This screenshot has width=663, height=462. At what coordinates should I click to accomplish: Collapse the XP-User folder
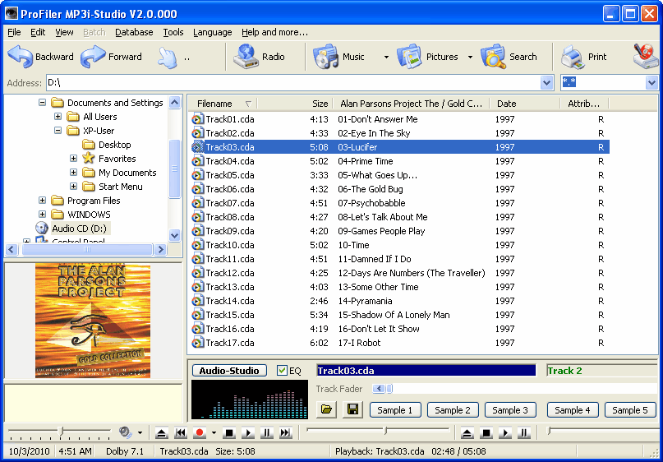[x=58, y=131]
